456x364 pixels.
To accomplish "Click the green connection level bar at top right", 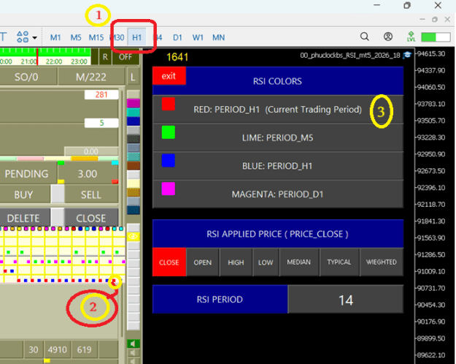I will point(436,37).
